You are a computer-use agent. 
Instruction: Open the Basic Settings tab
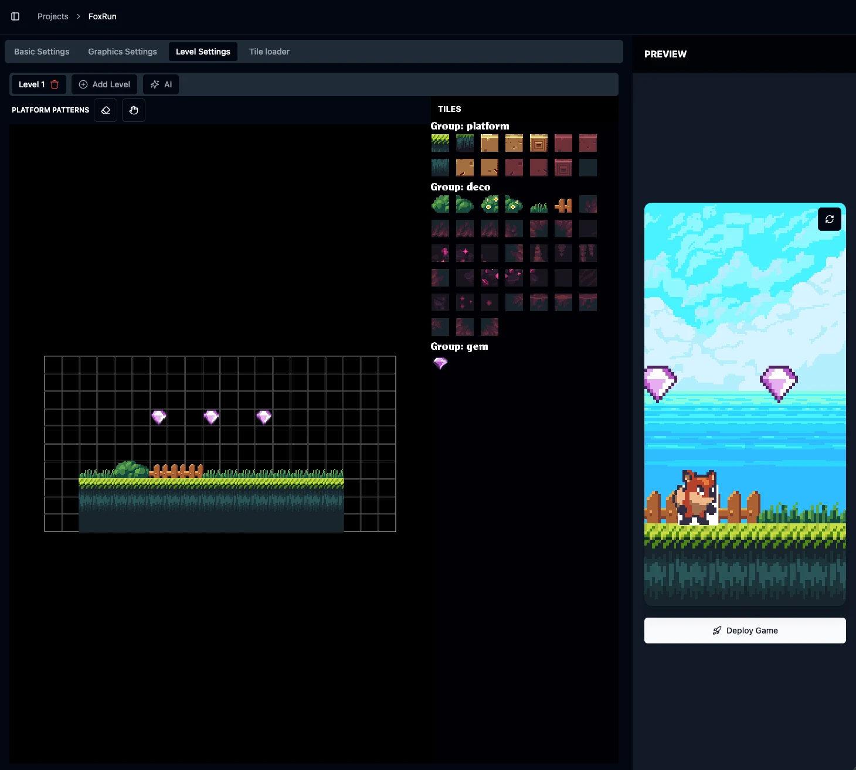[42, 52]
